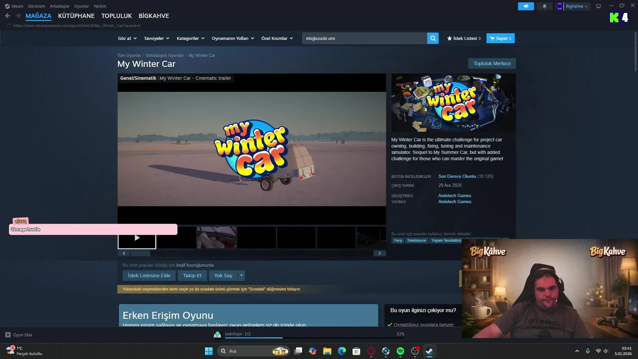Expand the Oynamanın Yolları dropdown
638x359 pixels.
[x=233, y=38]
